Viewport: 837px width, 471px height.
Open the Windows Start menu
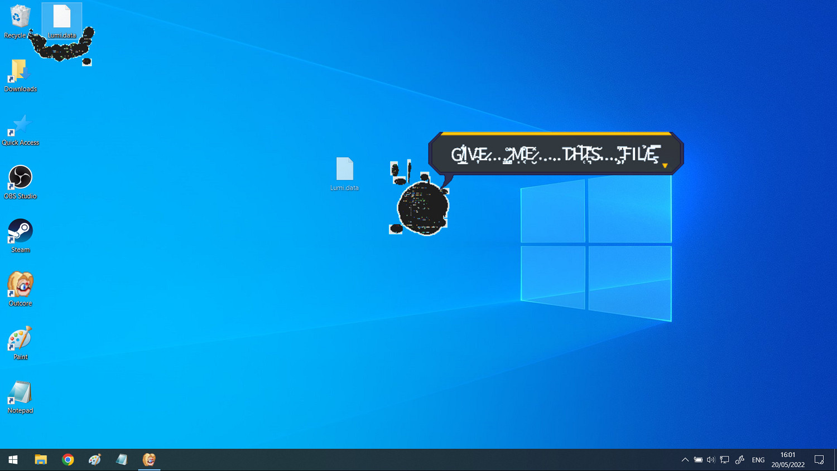13,460
